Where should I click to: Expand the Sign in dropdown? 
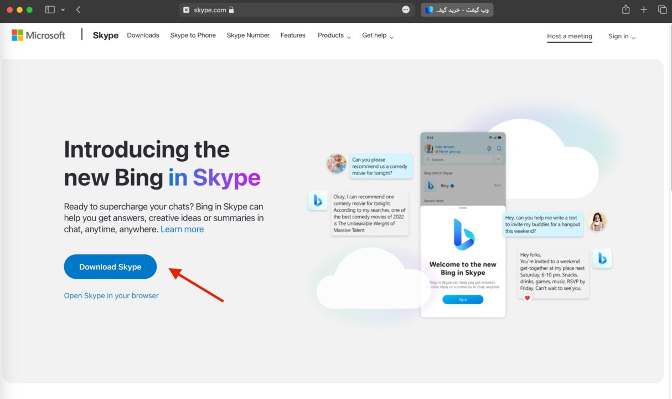point(622,36)
